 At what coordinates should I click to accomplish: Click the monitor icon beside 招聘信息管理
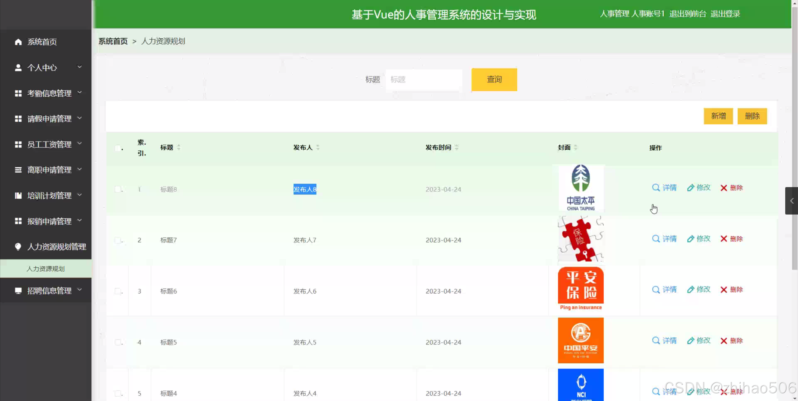click(x=18, y=290)
